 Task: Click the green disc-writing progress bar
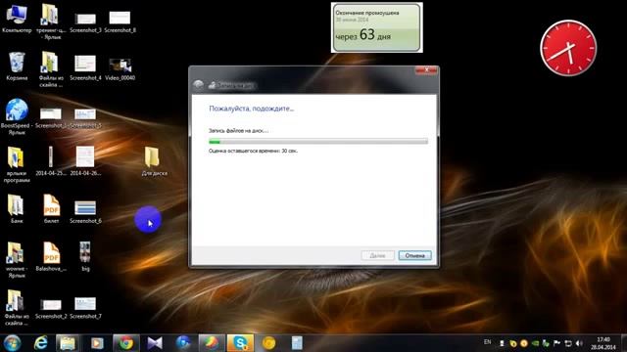(x=318, y=141)
